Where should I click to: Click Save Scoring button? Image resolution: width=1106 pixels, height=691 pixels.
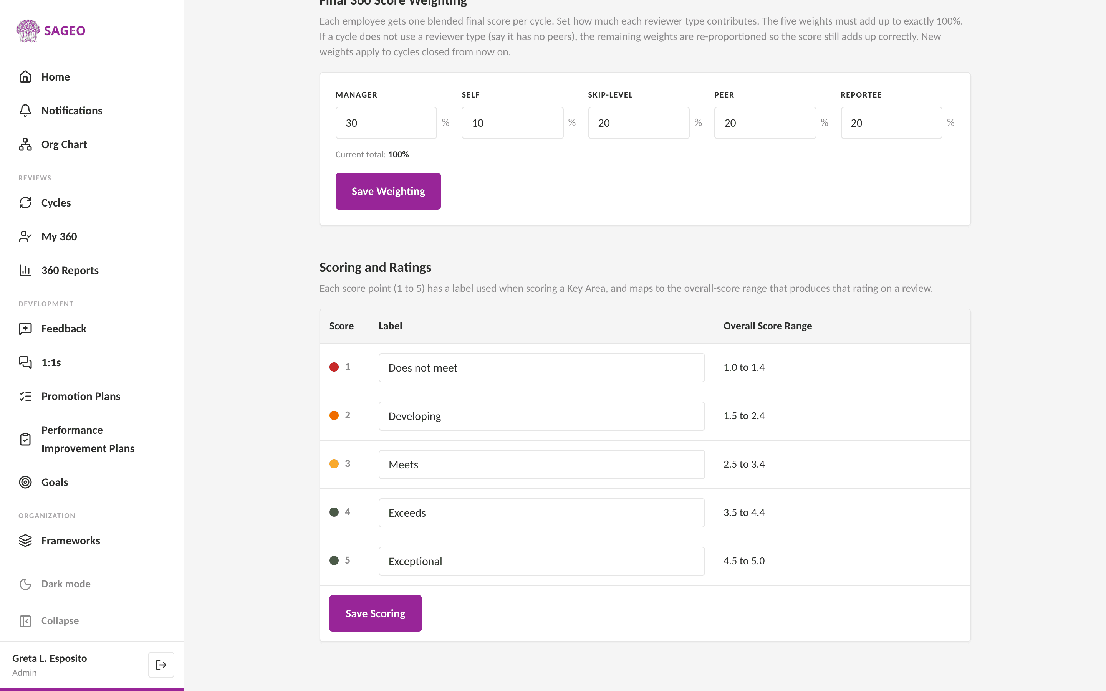coord(375,613)
